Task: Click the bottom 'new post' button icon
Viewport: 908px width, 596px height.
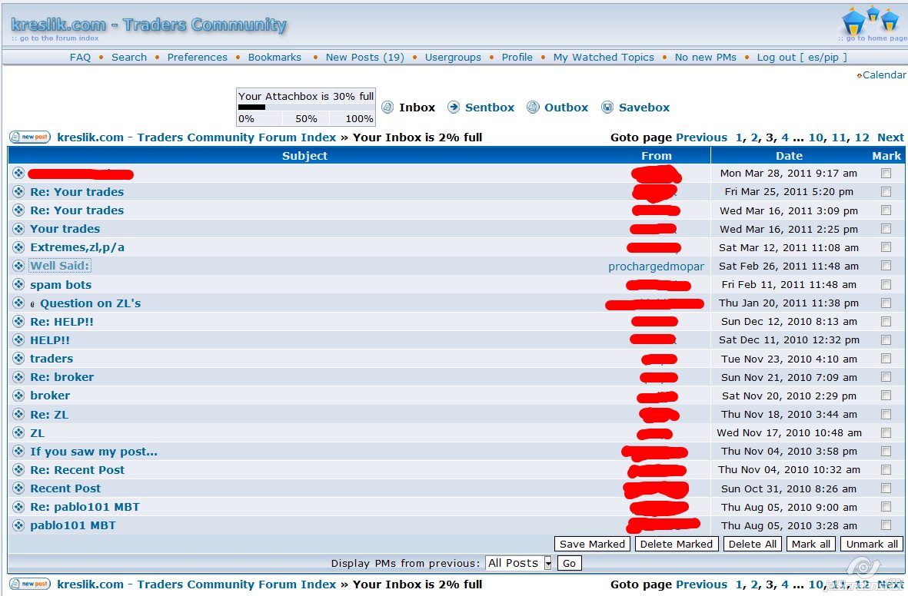Action: point(30,584)
